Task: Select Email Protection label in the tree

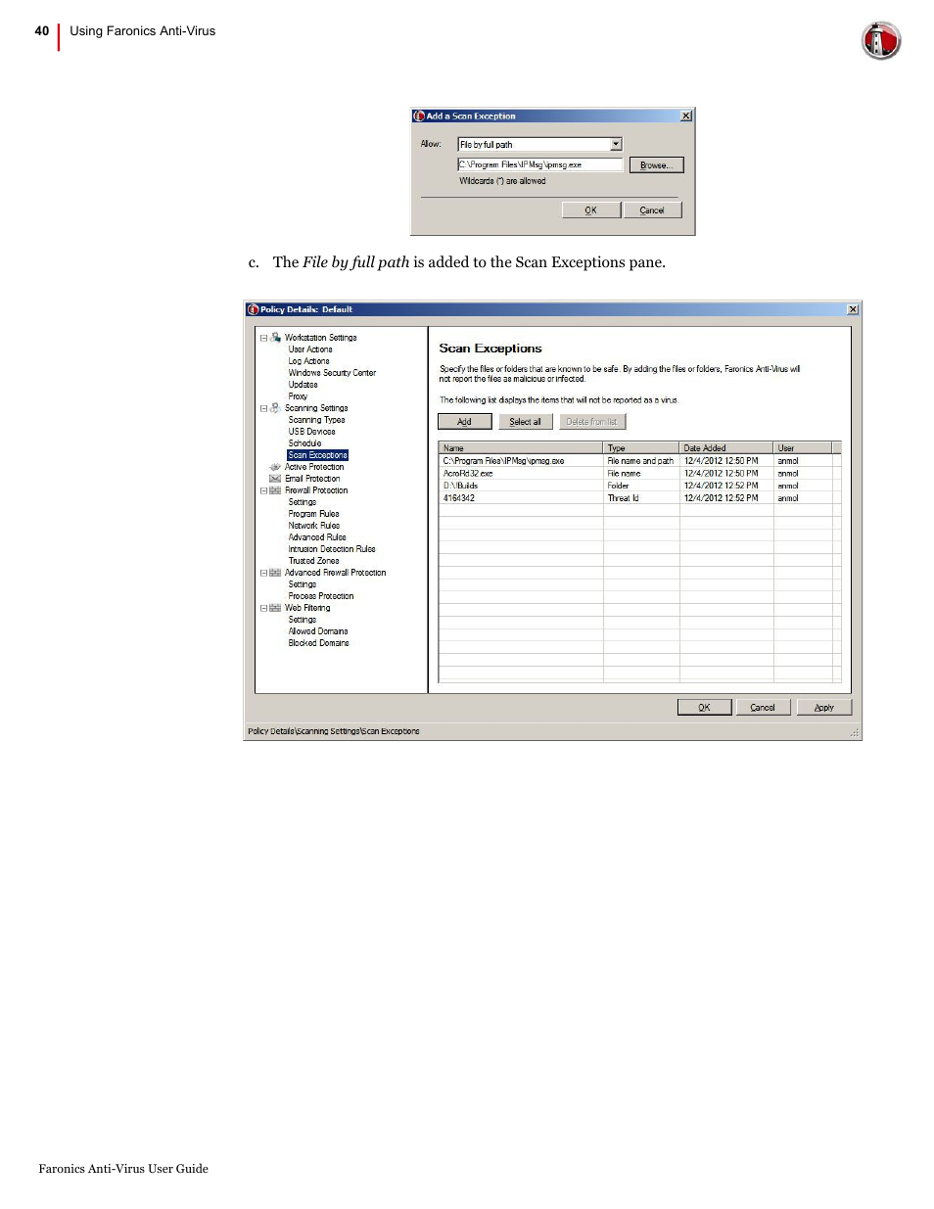Action: (x=312, y=479)
